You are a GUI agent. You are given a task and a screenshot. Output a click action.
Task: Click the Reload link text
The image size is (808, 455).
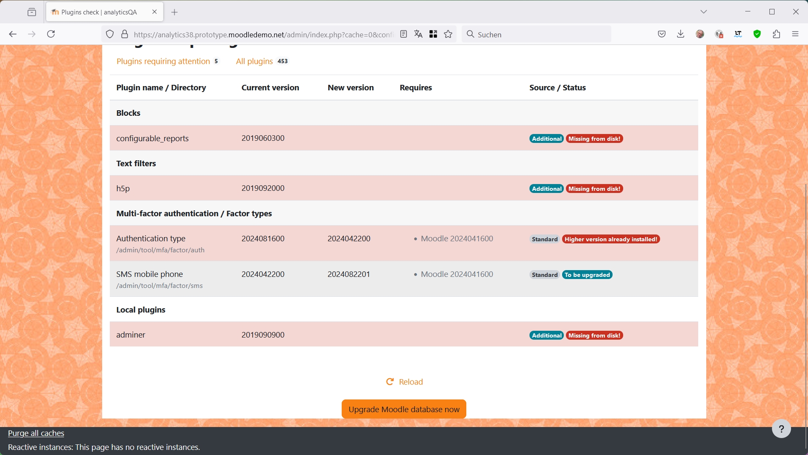point(411,382)
